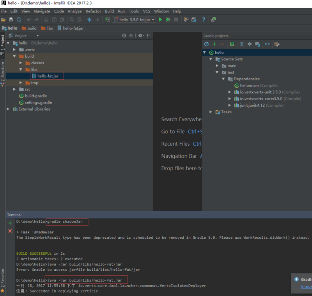Viewport: 312px width, 296px height.
Task: Open the Tools menu
Action: pos(134,11)
